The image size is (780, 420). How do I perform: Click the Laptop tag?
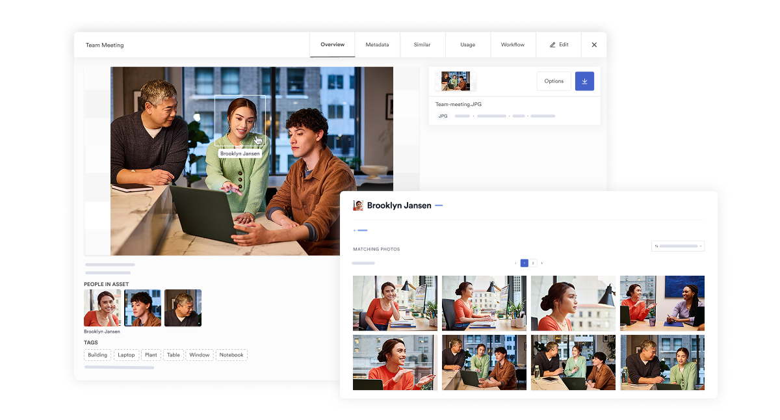126,355
